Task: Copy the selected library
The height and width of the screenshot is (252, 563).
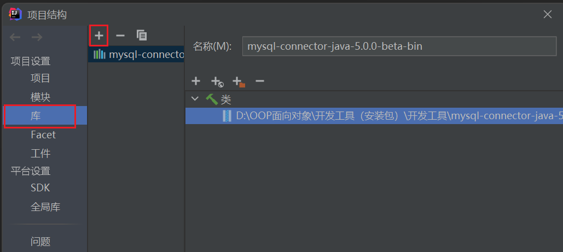Action: [142, 35]
